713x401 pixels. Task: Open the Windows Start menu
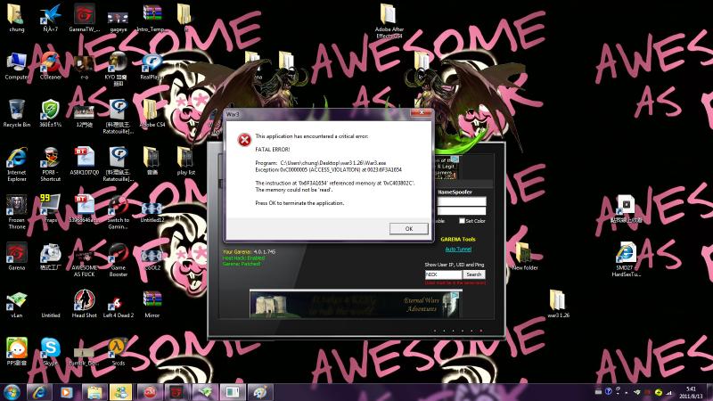pos(12,392)
